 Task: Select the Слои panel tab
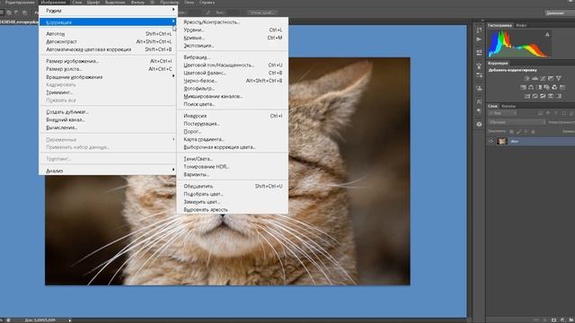(x=492, y=106)
